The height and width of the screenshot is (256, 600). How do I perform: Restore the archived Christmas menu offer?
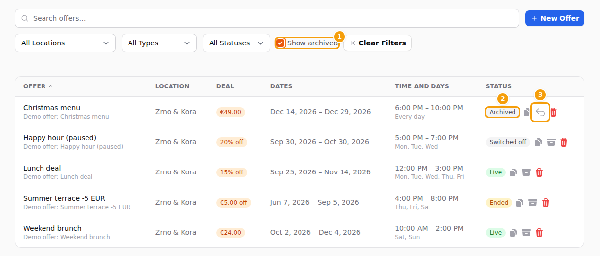[540, 112]
